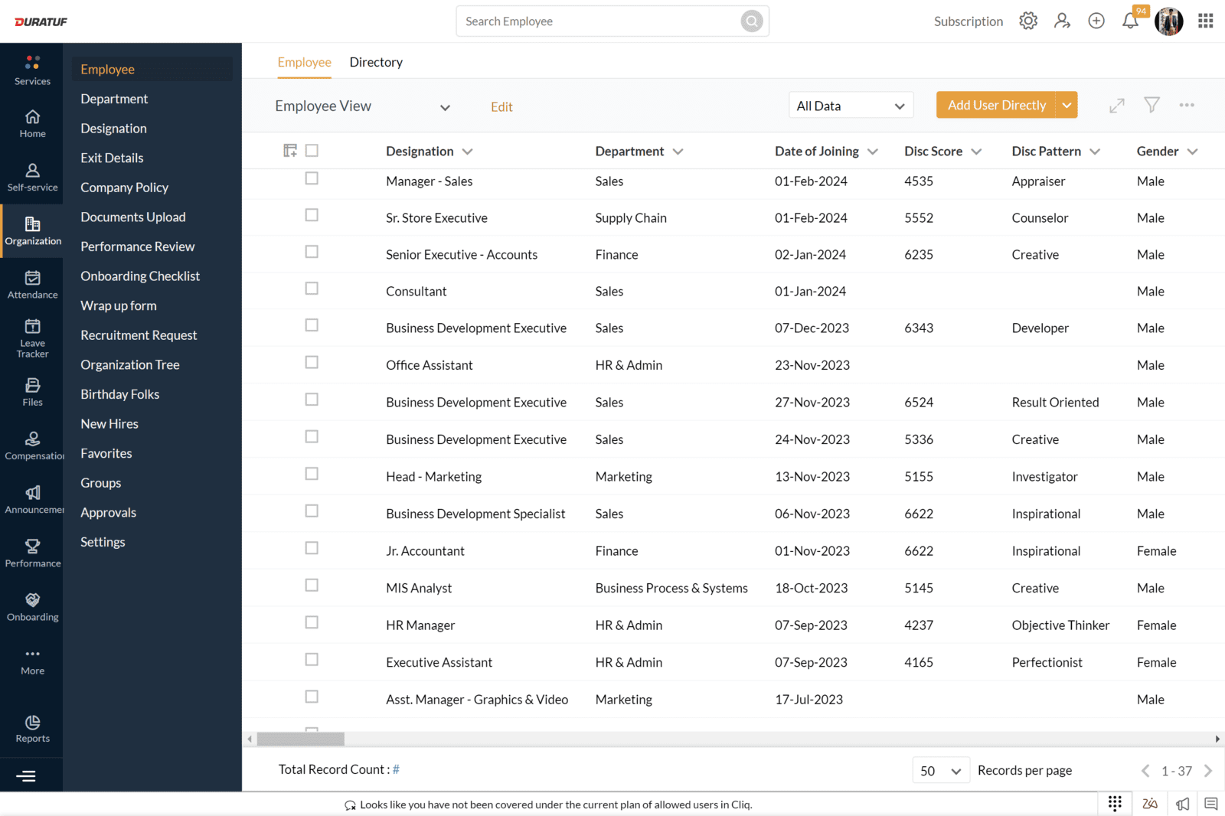Click column customization icon in table header

tap(290, 151)
